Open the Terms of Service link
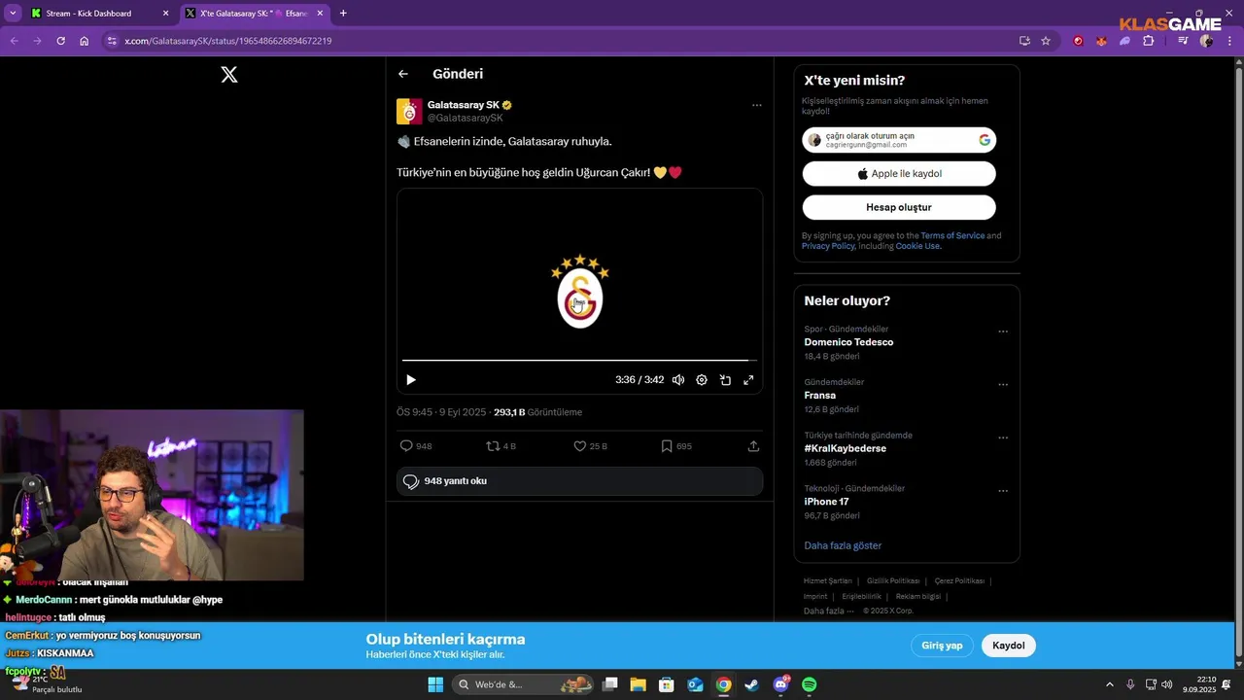The height and width of the screenshot is (700, 1244). pyautogui.click(x=952, y=235)
